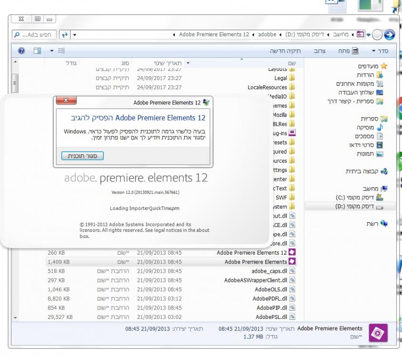
Task: Select AdobeASWrapperClient.dll file icon
Action: pyautogui.click(x=292, y=280)
